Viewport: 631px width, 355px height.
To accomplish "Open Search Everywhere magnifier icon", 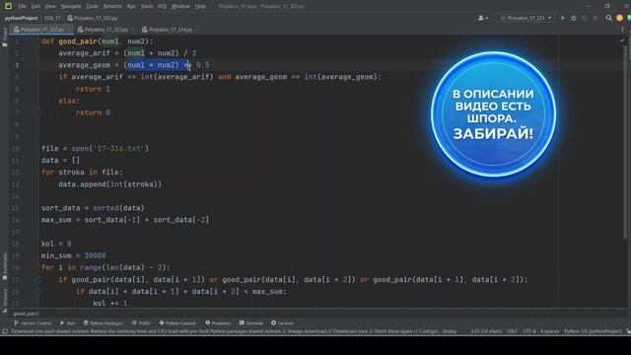I will (609, 18).
